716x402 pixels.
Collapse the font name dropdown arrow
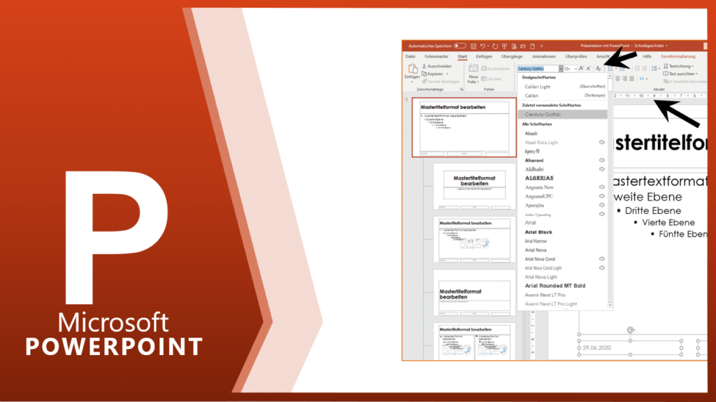click(561, 69)
